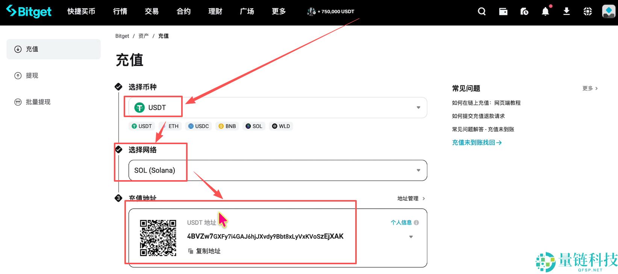
Task: Expand the address card arrow
Action: pos(411,237)
